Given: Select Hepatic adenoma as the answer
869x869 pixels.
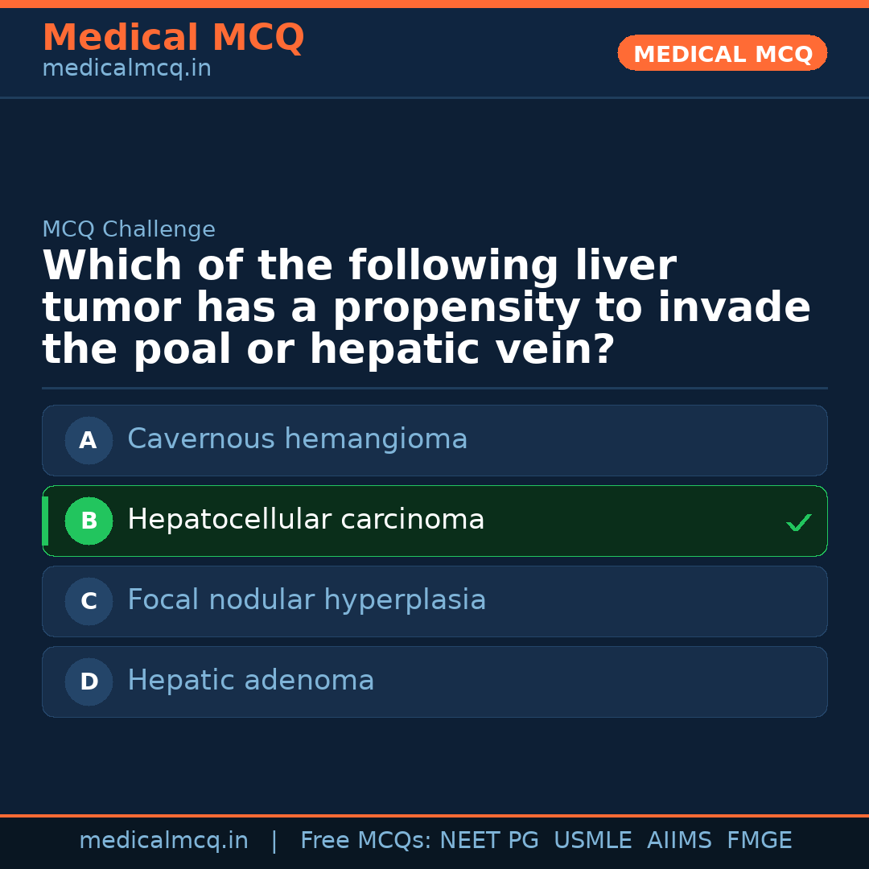Looking at the screenshot, I should coord(250,681).
